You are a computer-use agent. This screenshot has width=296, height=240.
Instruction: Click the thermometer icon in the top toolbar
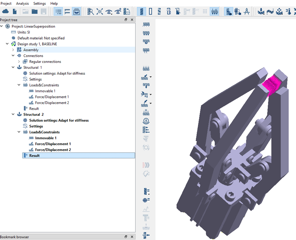pyautogui.click(x=288, y=12)
